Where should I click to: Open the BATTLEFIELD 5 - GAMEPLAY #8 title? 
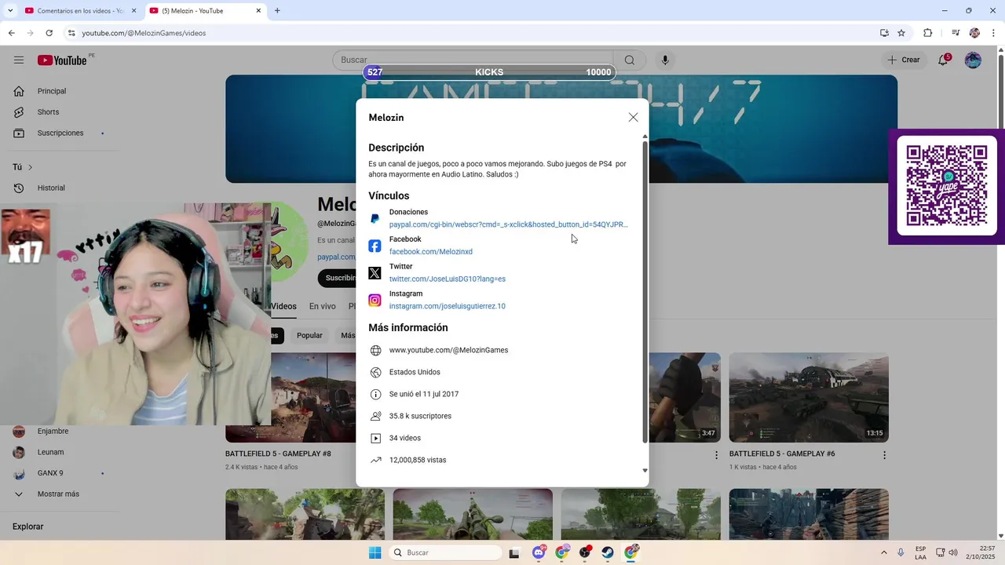click(x=278, y=454)
